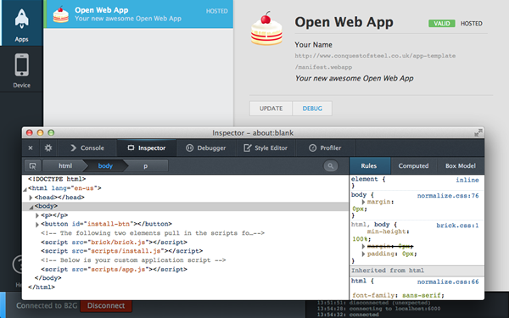This screenshot has width=509, height=318.
Task: Open the Device phone panel
Action: point(21,70)
